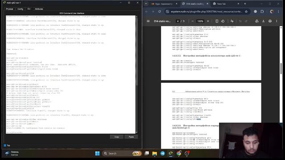
Task: Click the Copy button below the CLI
Action: coord(117,137)
